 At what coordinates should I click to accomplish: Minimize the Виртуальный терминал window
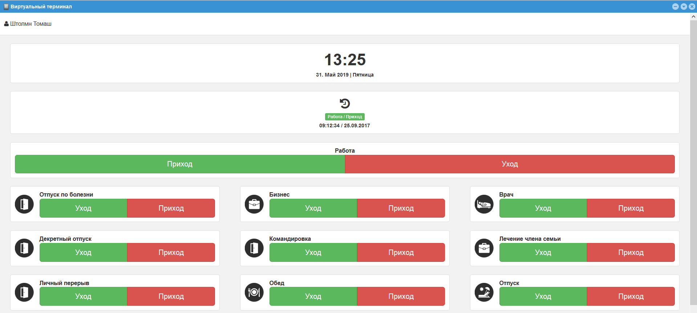pyautogui.click(x=675, y=7)
